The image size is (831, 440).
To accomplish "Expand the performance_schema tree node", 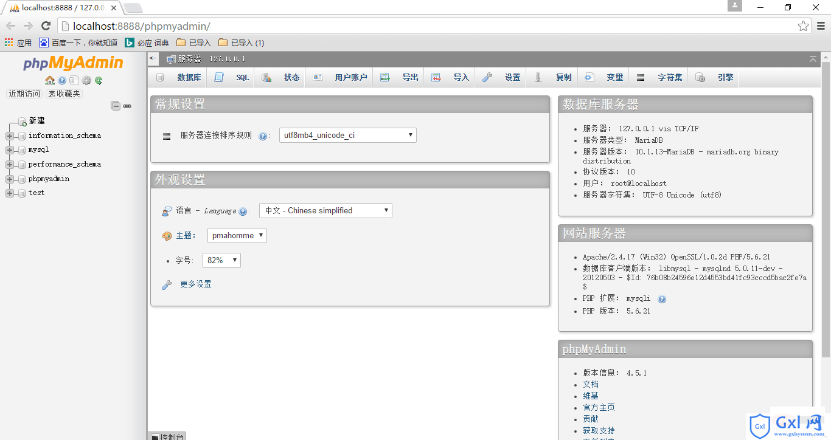I will point(10,164).
